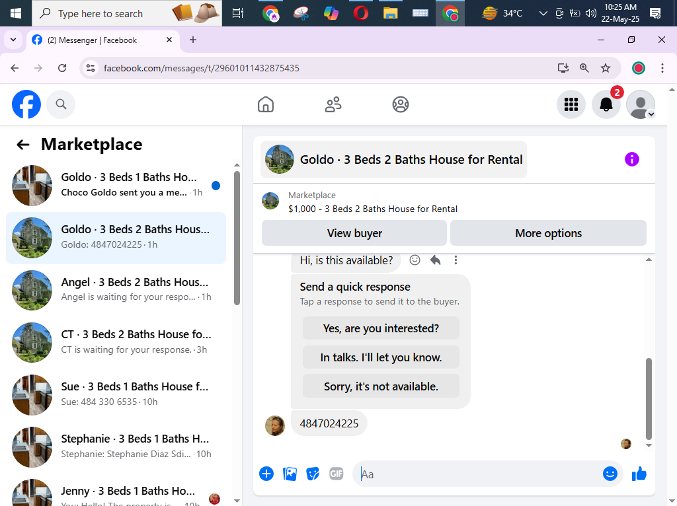
Task: Bookmark this page with the star
Action: click(606, 68)
